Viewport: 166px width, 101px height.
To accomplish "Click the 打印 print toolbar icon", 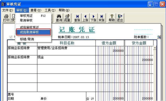I will click(x=6, y=18).
